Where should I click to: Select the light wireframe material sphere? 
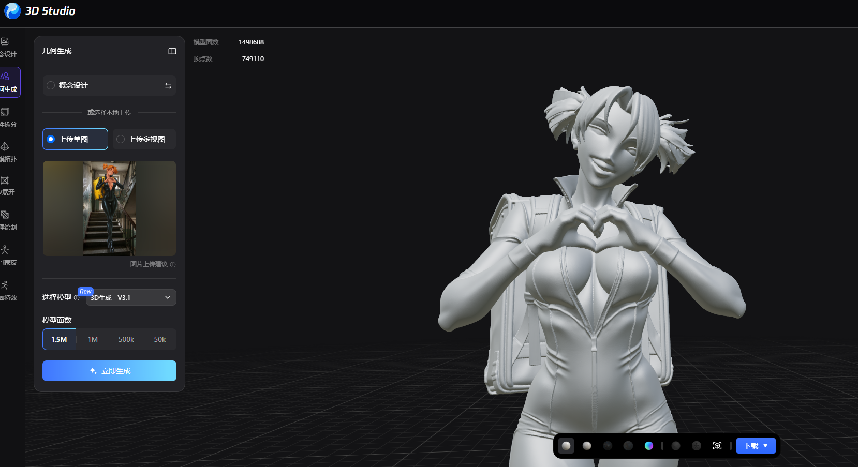(x=587, y=446)
